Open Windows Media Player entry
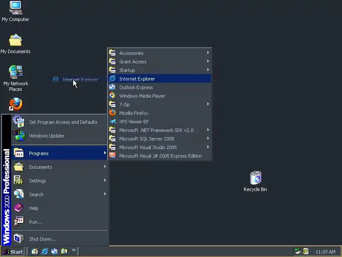This screenshot has height=257, width=342. [x=159, y=96]
